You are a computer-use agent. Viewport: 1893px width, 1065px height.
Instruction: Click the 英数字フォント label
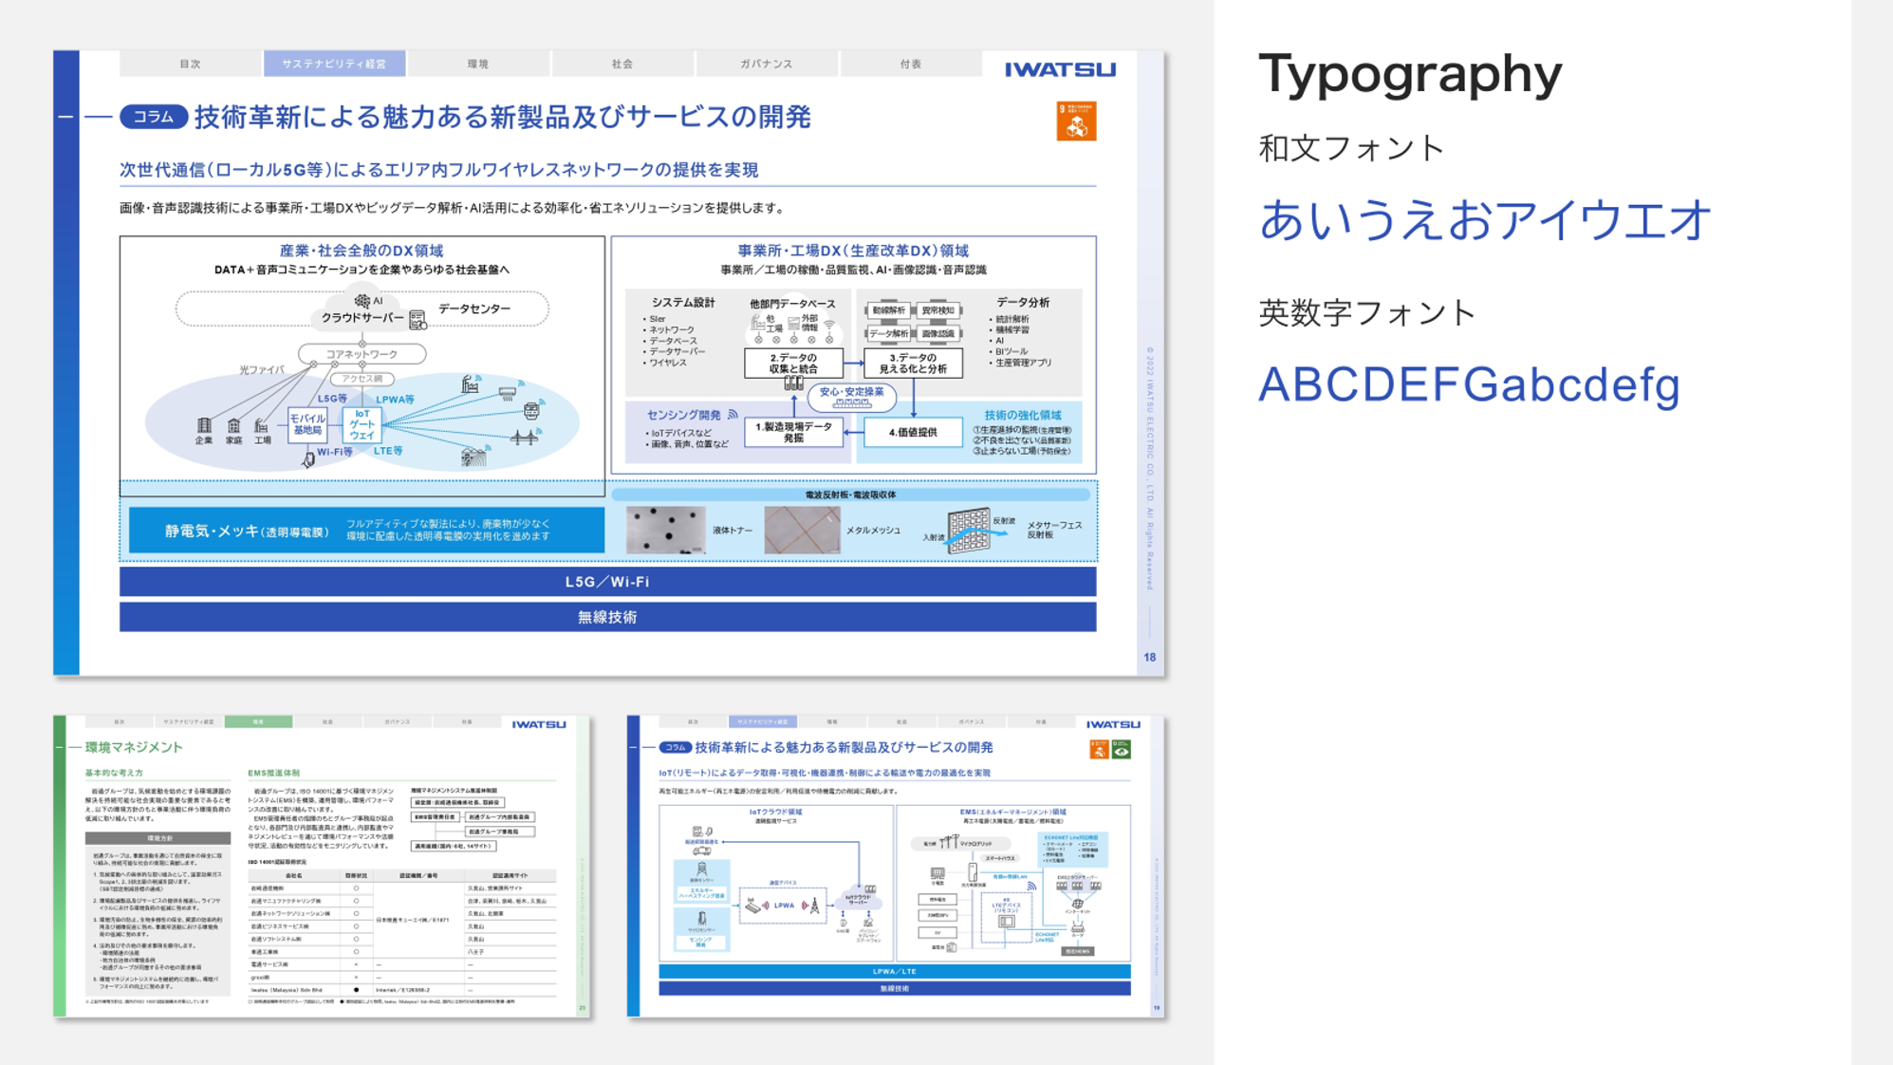1367,312
